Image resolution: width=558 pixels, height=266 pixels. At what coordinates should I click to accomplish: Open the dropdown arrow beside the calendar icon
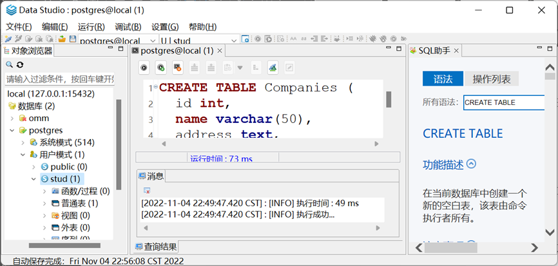click(x=240, y=68)
